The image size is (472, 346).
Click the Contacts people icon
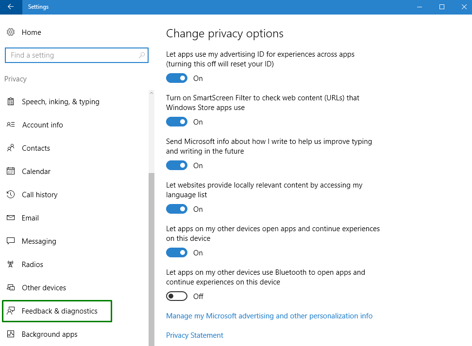pyautogui.click(x=11, y=148)
